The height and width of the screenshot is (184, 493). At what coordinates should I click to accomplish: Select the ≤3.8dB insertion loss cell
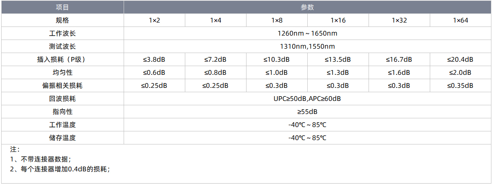[154, 59]
